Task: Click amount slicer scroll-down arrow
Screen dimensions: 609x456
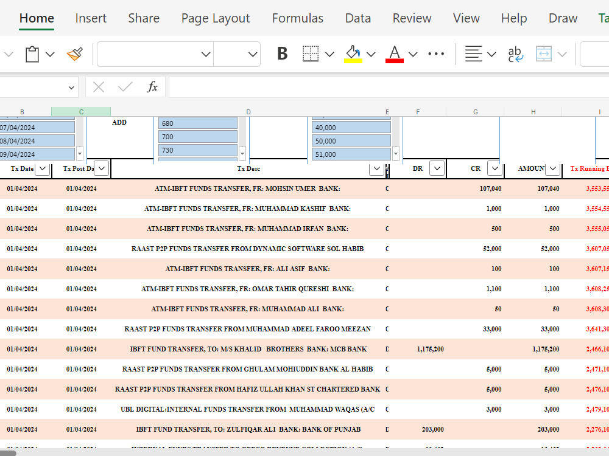Action: coord(396,154)
